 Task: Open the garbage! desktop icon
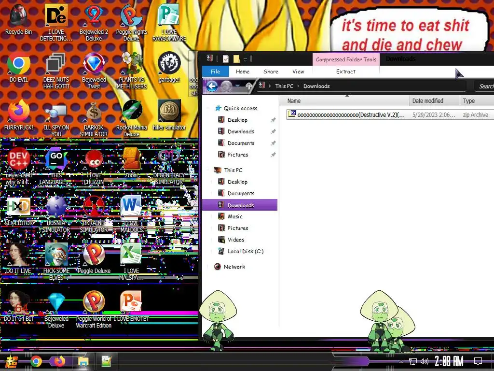pos(169,68)
